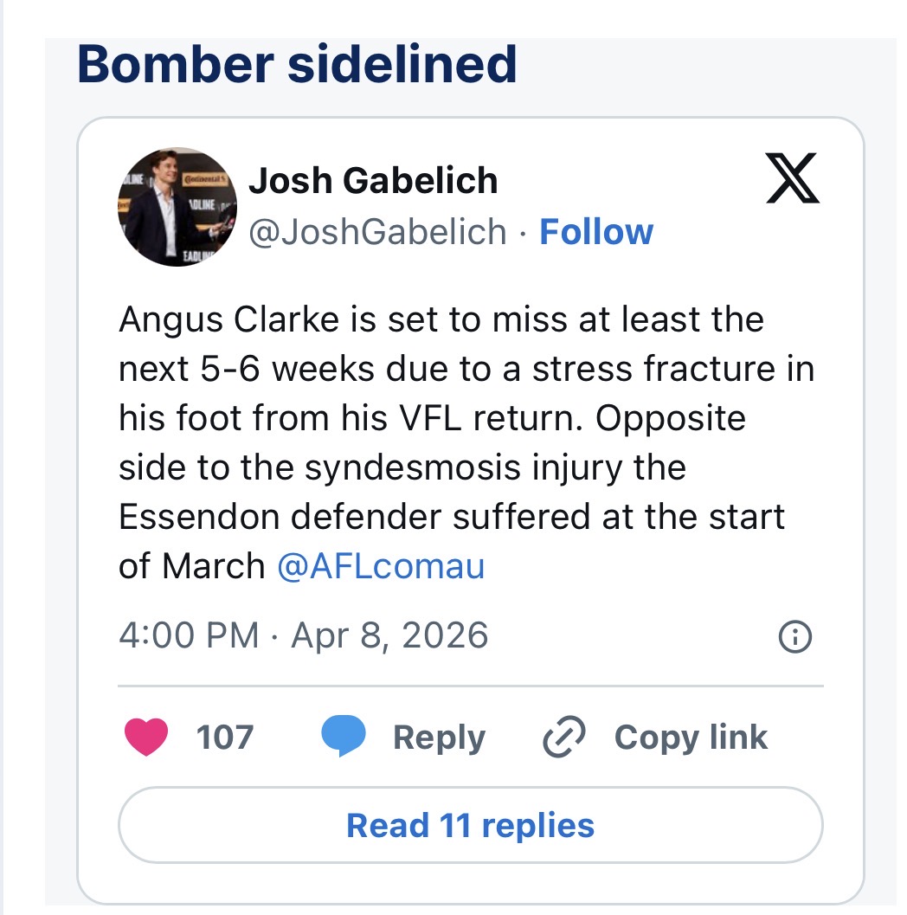Click the 107 likes count

[225, 738]
